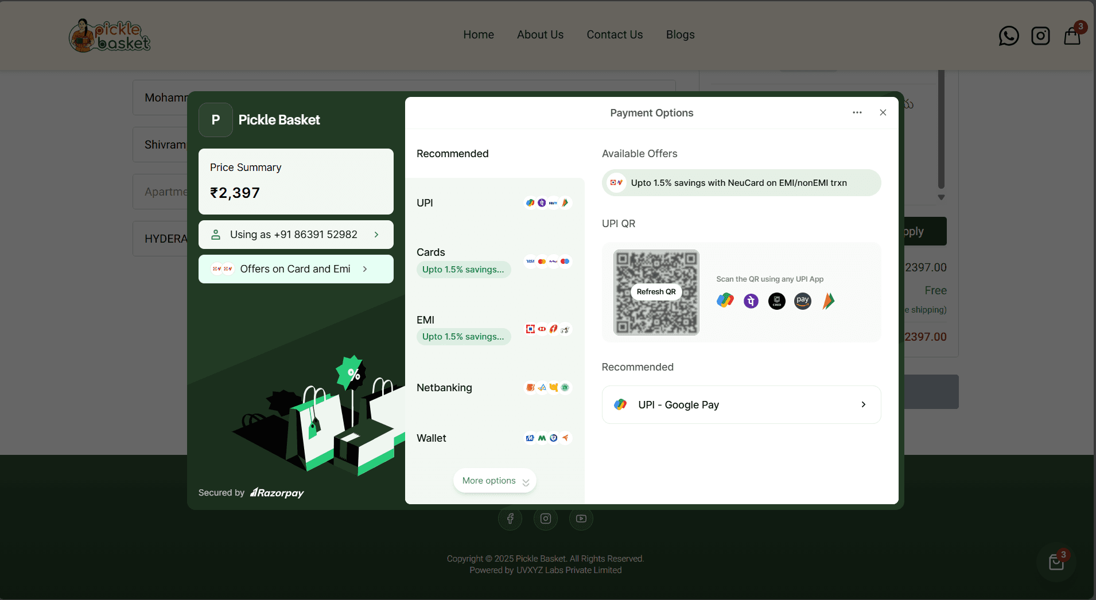Click the Refresh QR button
This screenshot has height=600, width=1096.
[x=656, y=292]
